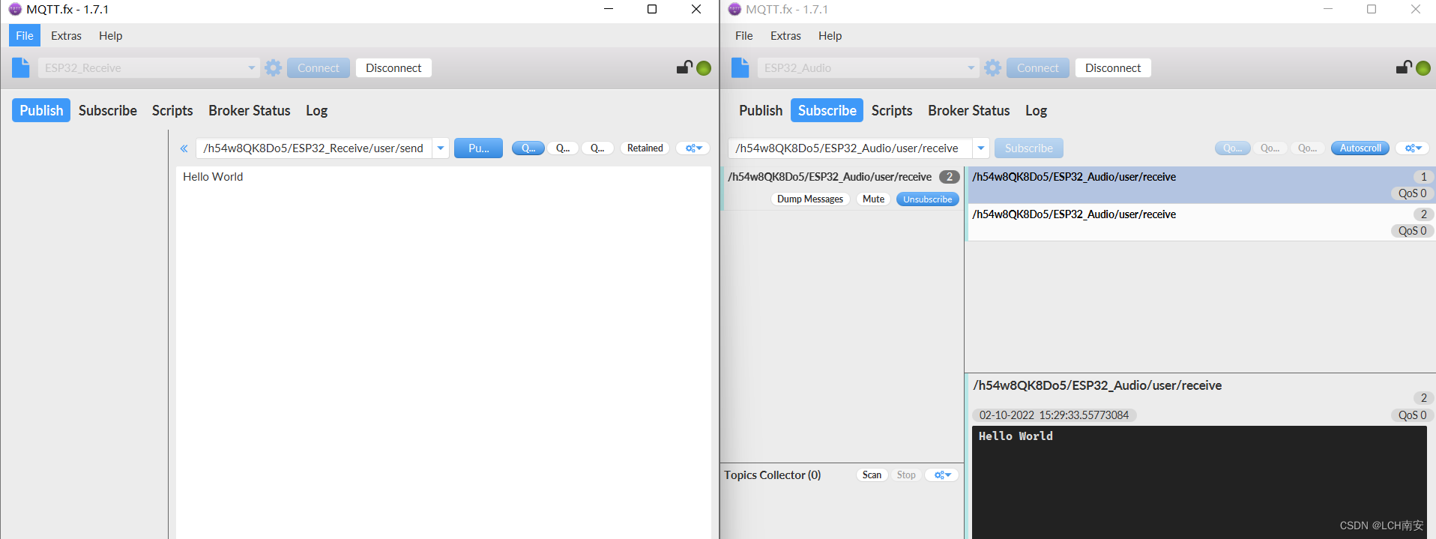Image resolution: width=1436 pixels, height=539 pixels.
Task: Open the Extras menu in the left window
Action: [x=66, y=35]
